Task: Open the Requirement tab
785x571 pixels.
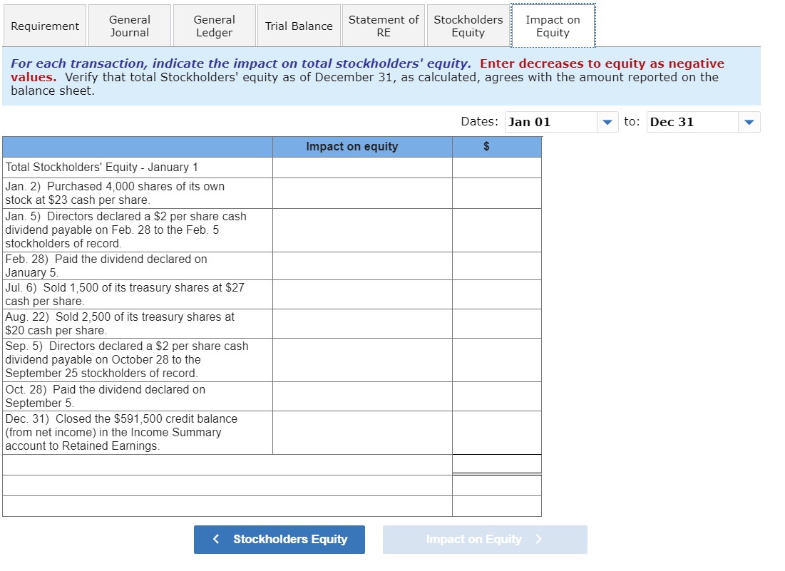Action: tap(44, 26)
